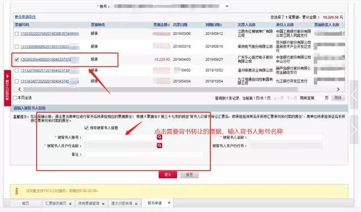Click the 票据种类 column header

tap(98, 25)
